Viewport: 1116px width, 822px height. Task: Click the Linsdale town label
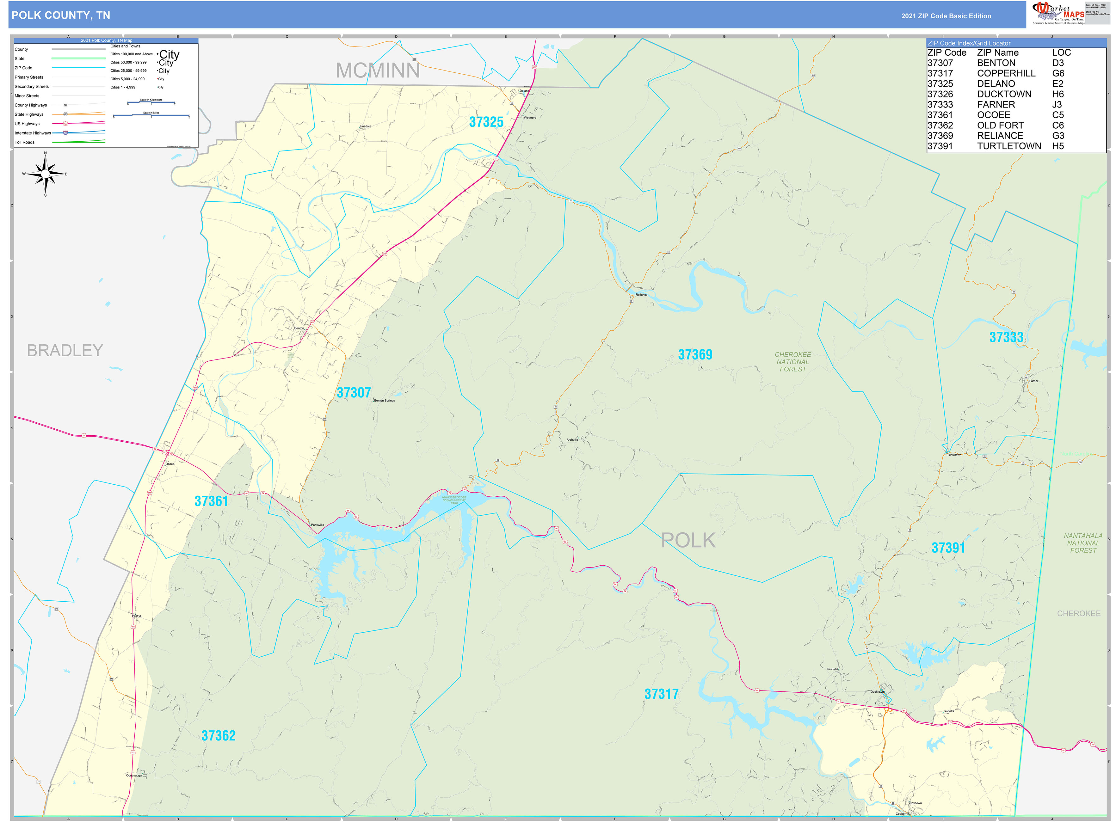[365, 126]
